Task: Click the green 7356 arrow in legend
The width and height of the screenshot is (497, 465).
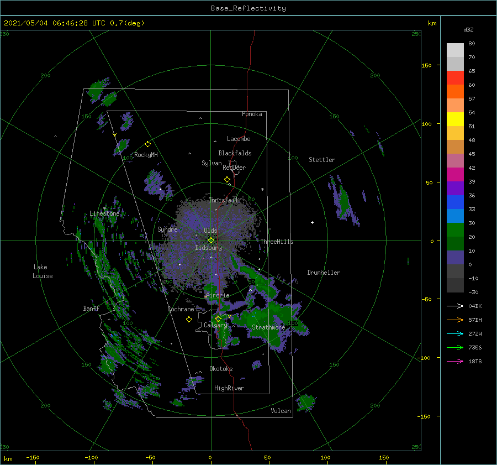Action: click(x=455, y=348)
